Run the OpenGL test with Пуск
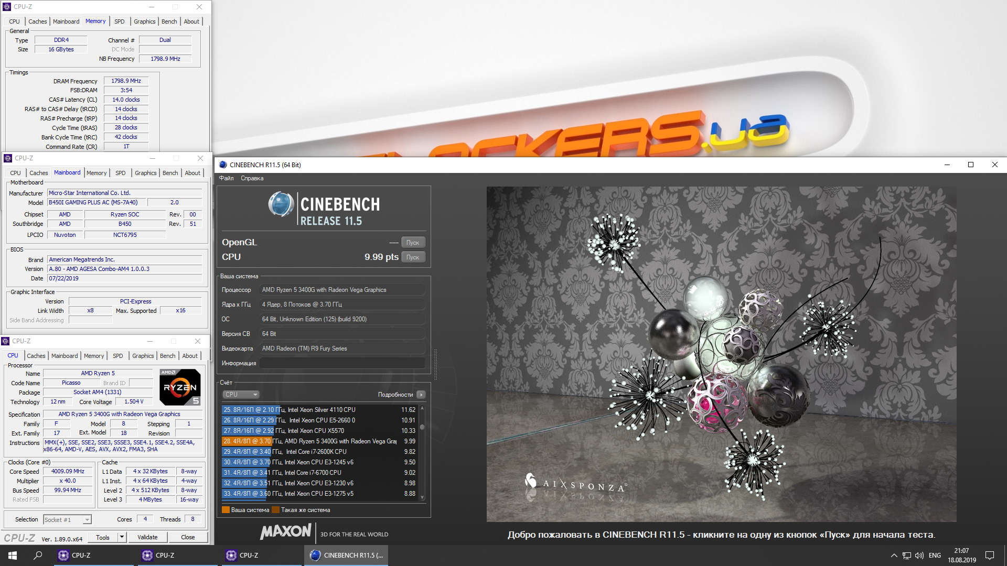This screenshot has height=566, width=1007. [x=413, y=243]
